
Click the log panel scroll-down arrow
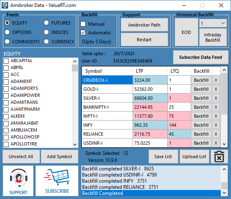click(224, 192)
